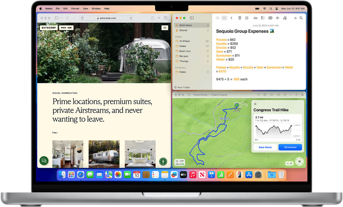Toggle the Notes sidebar visibility

coord(192,18)
